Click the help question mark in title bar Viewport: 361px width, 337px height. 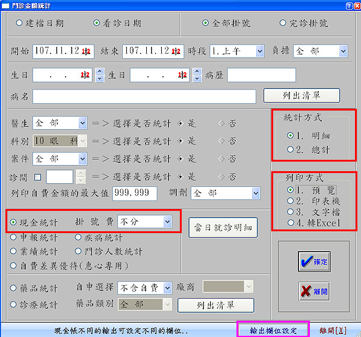click(349, 5)
